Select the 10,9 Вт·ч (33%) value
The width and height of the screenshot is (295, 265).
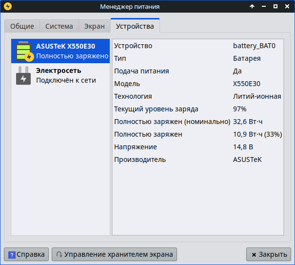click(x=257, y=134)
